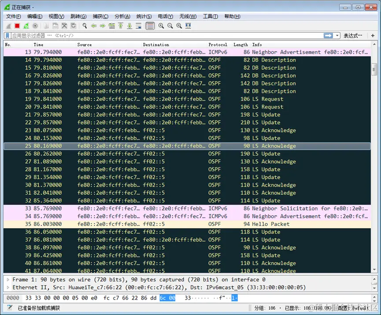381x315 pixels.
Task: Select packet 33 Neighbor Solicitation row
Action: 187,208
